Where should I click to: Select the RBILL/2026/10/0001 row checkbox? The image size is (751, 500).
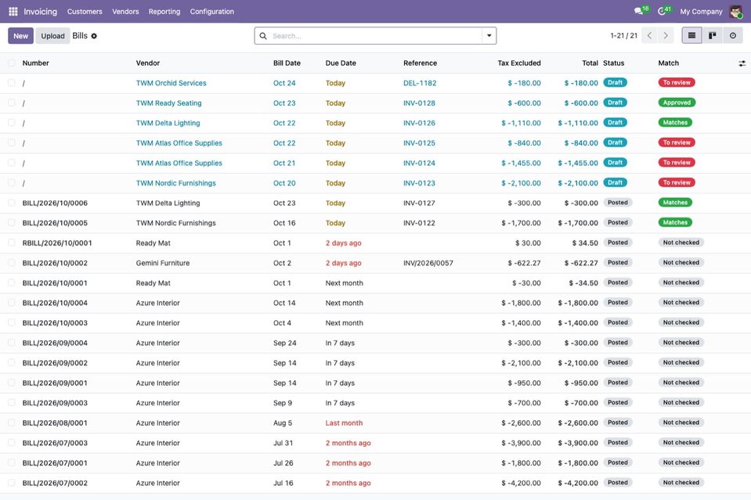12,243
